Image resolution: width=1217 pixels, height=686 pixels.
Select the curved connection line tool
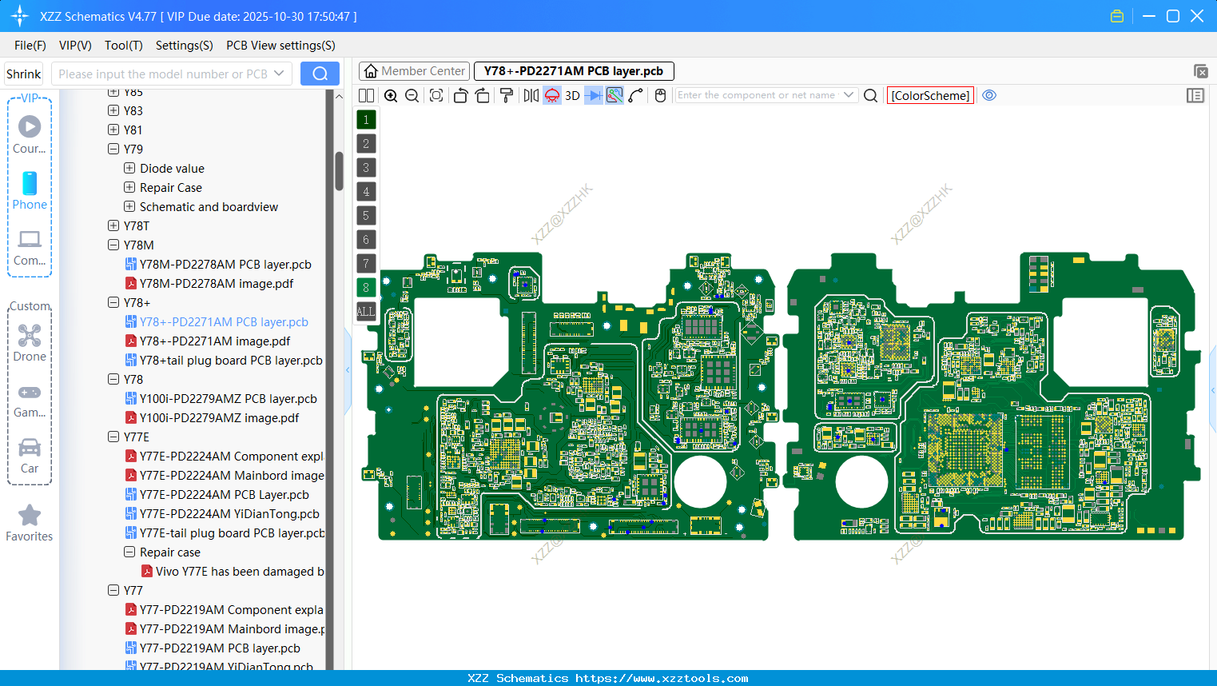tap(636, 96)
